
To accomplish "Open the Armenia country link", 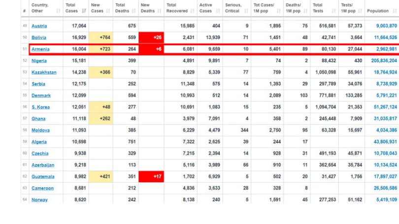I will (40, 49).
